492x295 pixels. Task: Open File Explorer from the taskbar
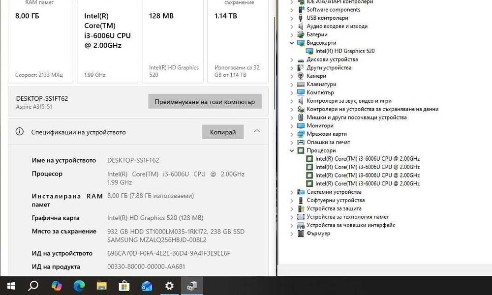point(102,286)
